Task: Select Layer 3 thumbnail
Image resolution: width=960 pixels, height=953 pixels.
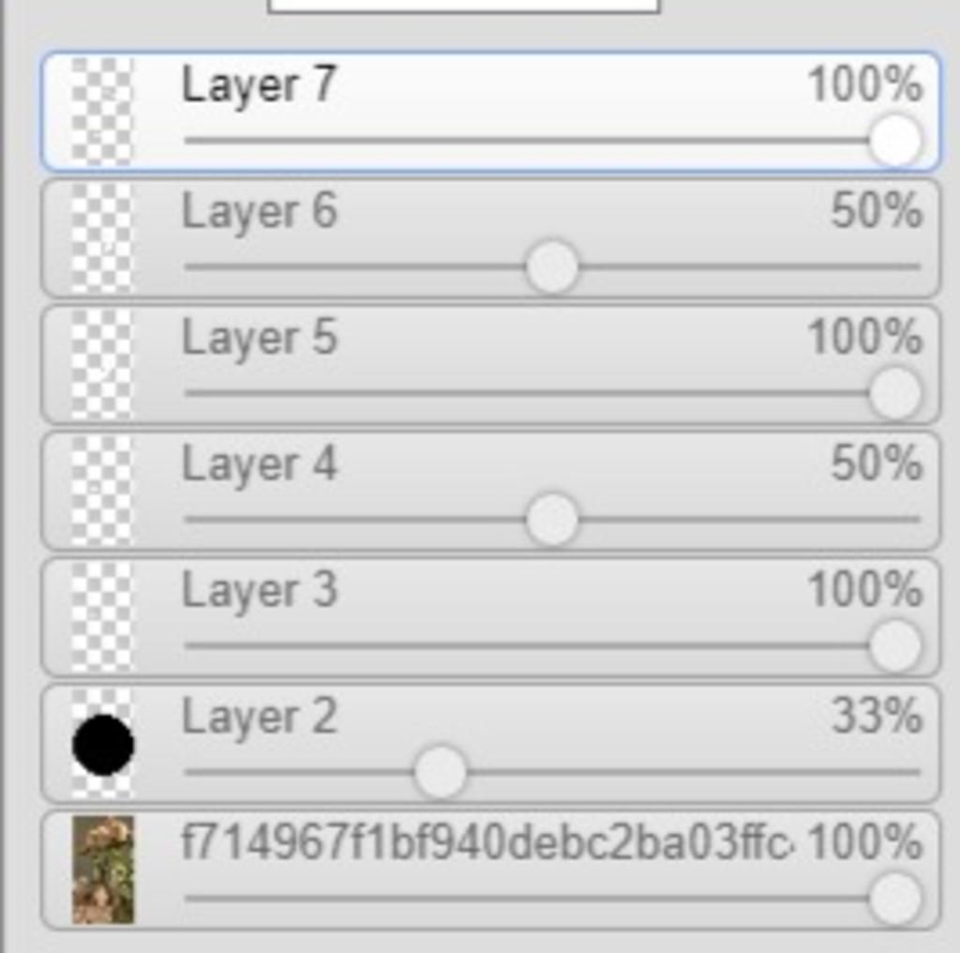Action: (101, 617)
